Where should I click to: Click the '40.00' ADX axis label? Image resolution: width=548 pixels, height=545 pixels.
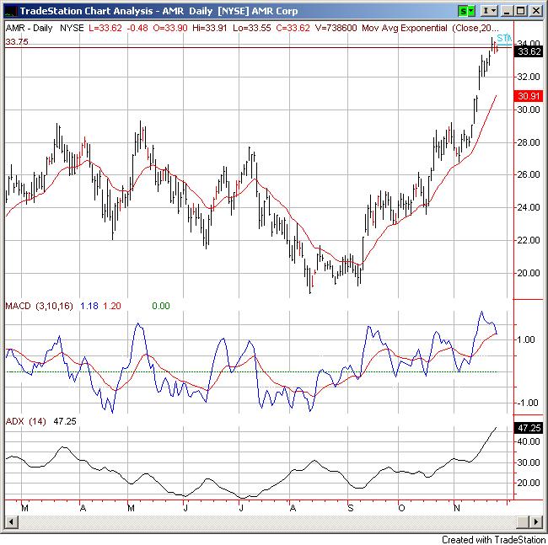click(529, 441)
